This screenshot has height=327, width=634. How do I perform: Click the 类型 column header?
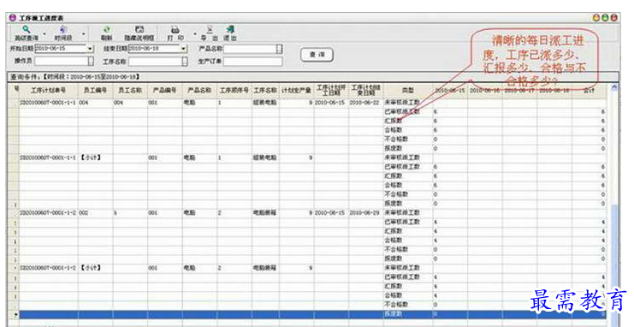coord(407,90)
